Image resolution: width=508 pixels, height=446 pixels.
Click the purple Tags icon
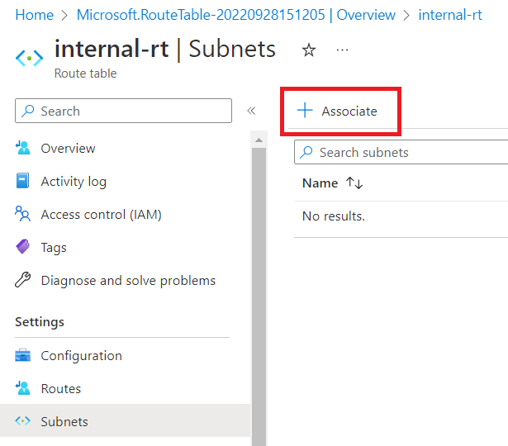[23, 248]
